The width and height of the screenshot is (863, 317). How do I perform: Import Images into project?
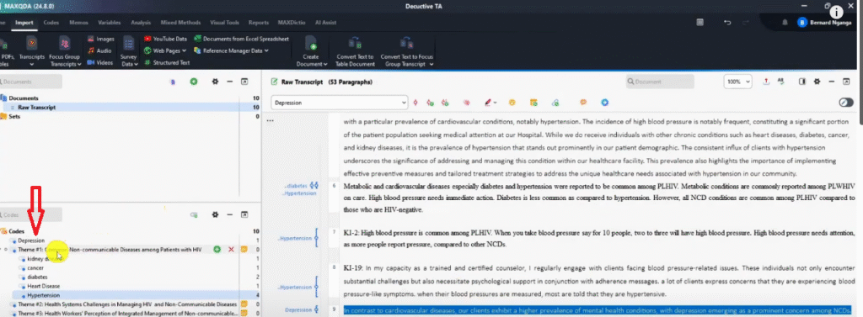[x=101, y=39]
